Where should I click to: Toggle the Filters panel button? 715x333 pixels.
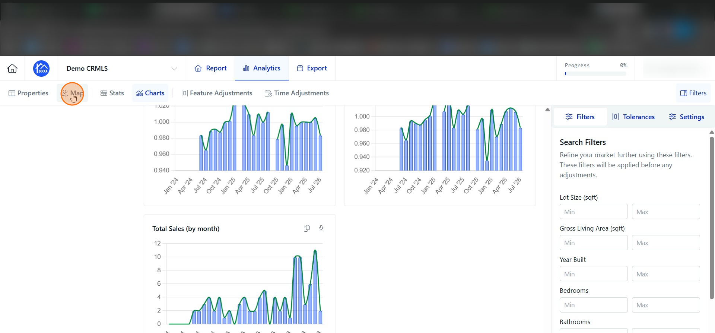[693, 93]
